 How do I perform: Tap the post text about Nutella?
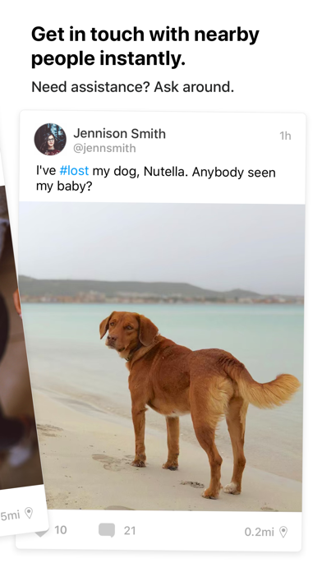(156, 179)
